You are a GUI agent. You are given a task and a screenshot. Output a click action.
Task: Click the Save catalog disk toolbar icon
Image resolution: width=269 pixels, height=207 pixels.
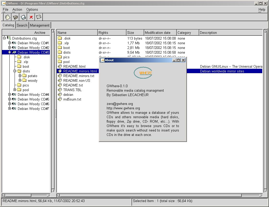[23, 17]
